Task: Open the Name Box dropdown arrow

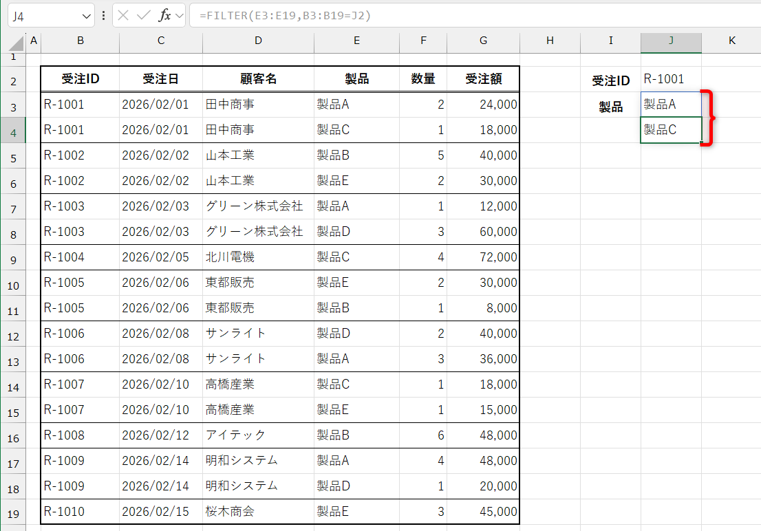Action: point(85,15)
